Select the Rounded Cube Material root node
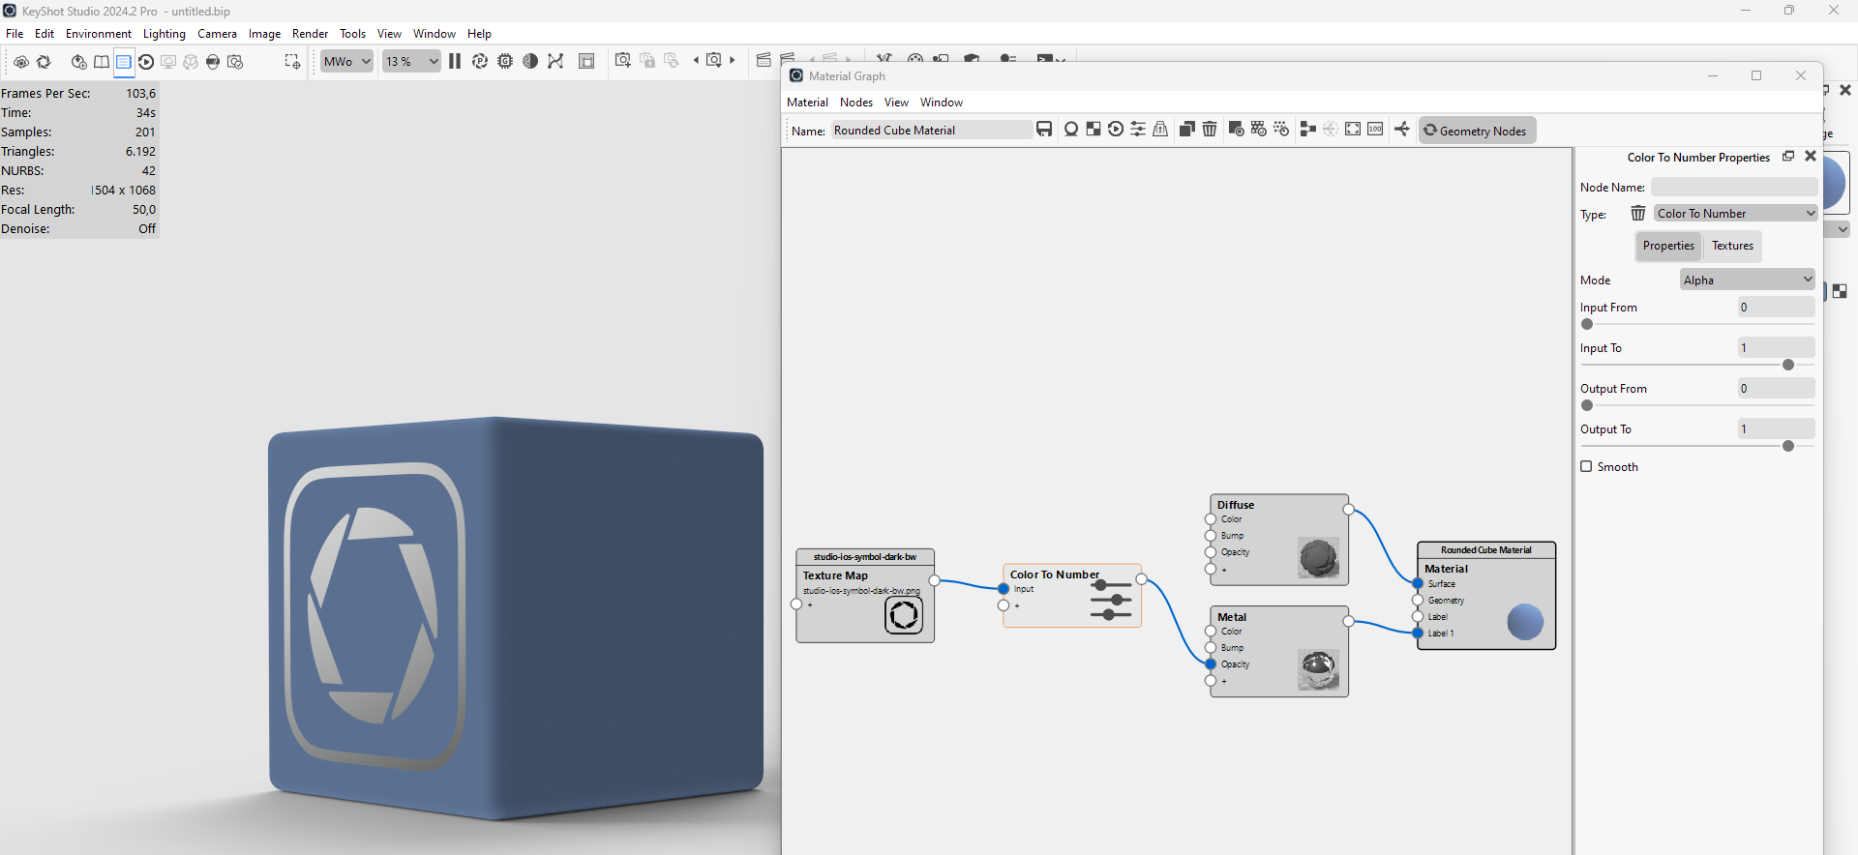The height and width of the screenshot is (855, 1858). (1486, 596)
